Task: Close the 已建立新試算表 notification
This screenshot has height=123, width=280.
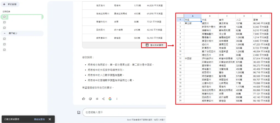Action: (x=50, y=119)
